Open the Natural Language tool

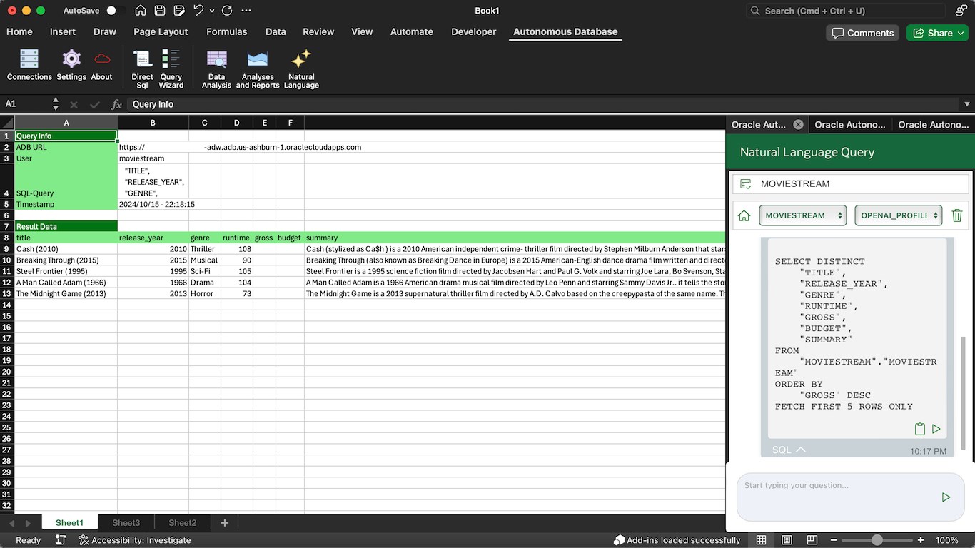301,69
